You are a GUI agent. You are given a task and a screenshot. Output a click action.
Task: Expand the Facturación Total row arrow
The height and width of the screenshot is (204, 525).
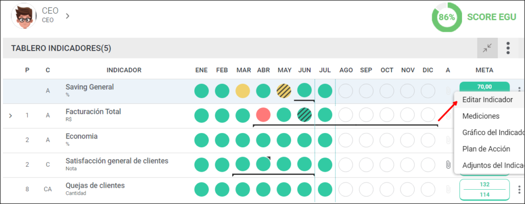point(10,116)
